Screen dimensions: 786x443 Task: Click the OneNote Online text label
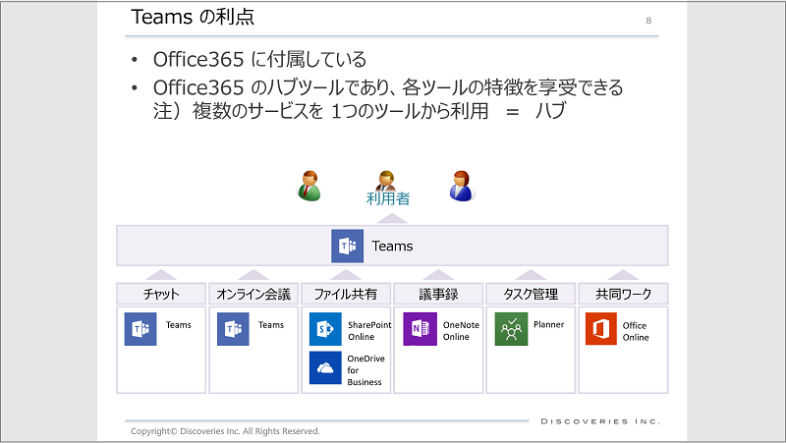tap(461, 331)
